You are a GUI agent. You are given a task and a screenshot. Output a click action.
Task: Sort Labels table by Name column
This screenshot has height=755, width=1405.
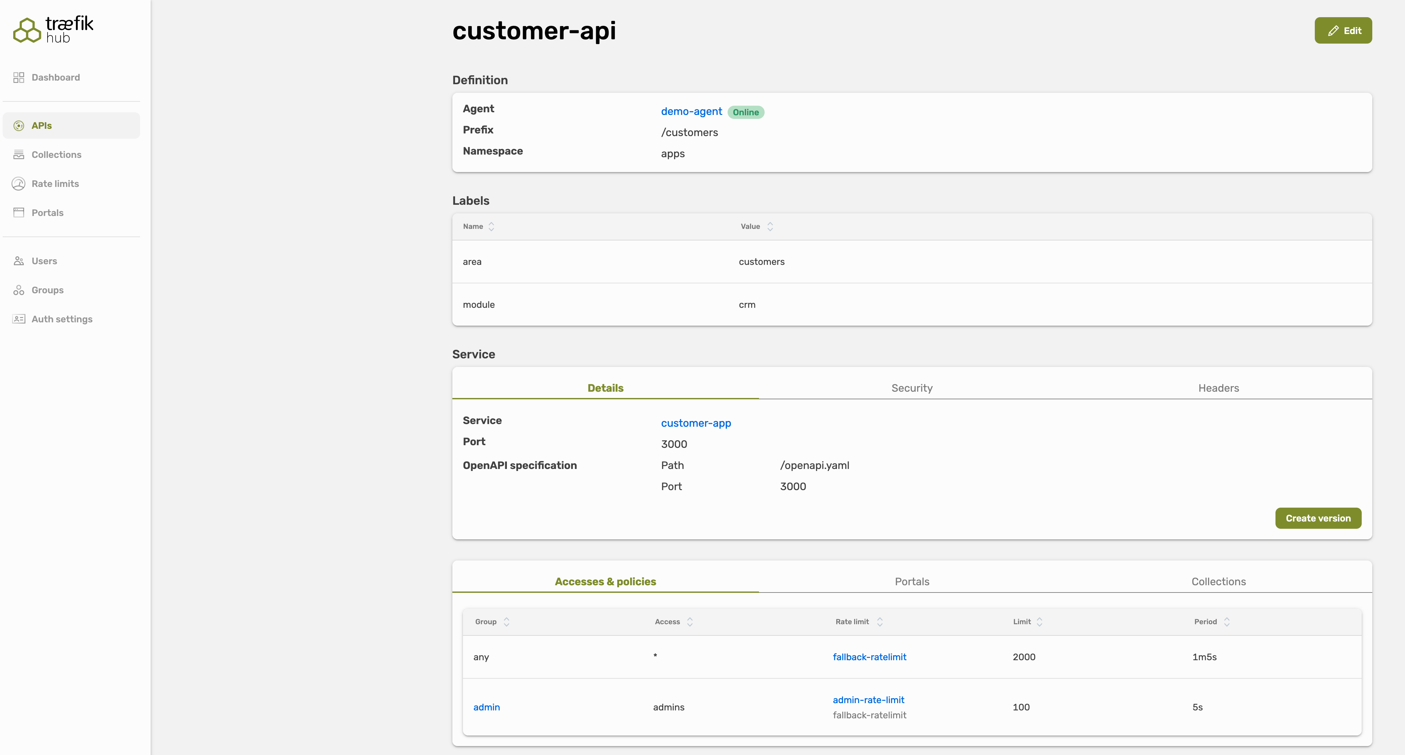(x=491, y=227)
